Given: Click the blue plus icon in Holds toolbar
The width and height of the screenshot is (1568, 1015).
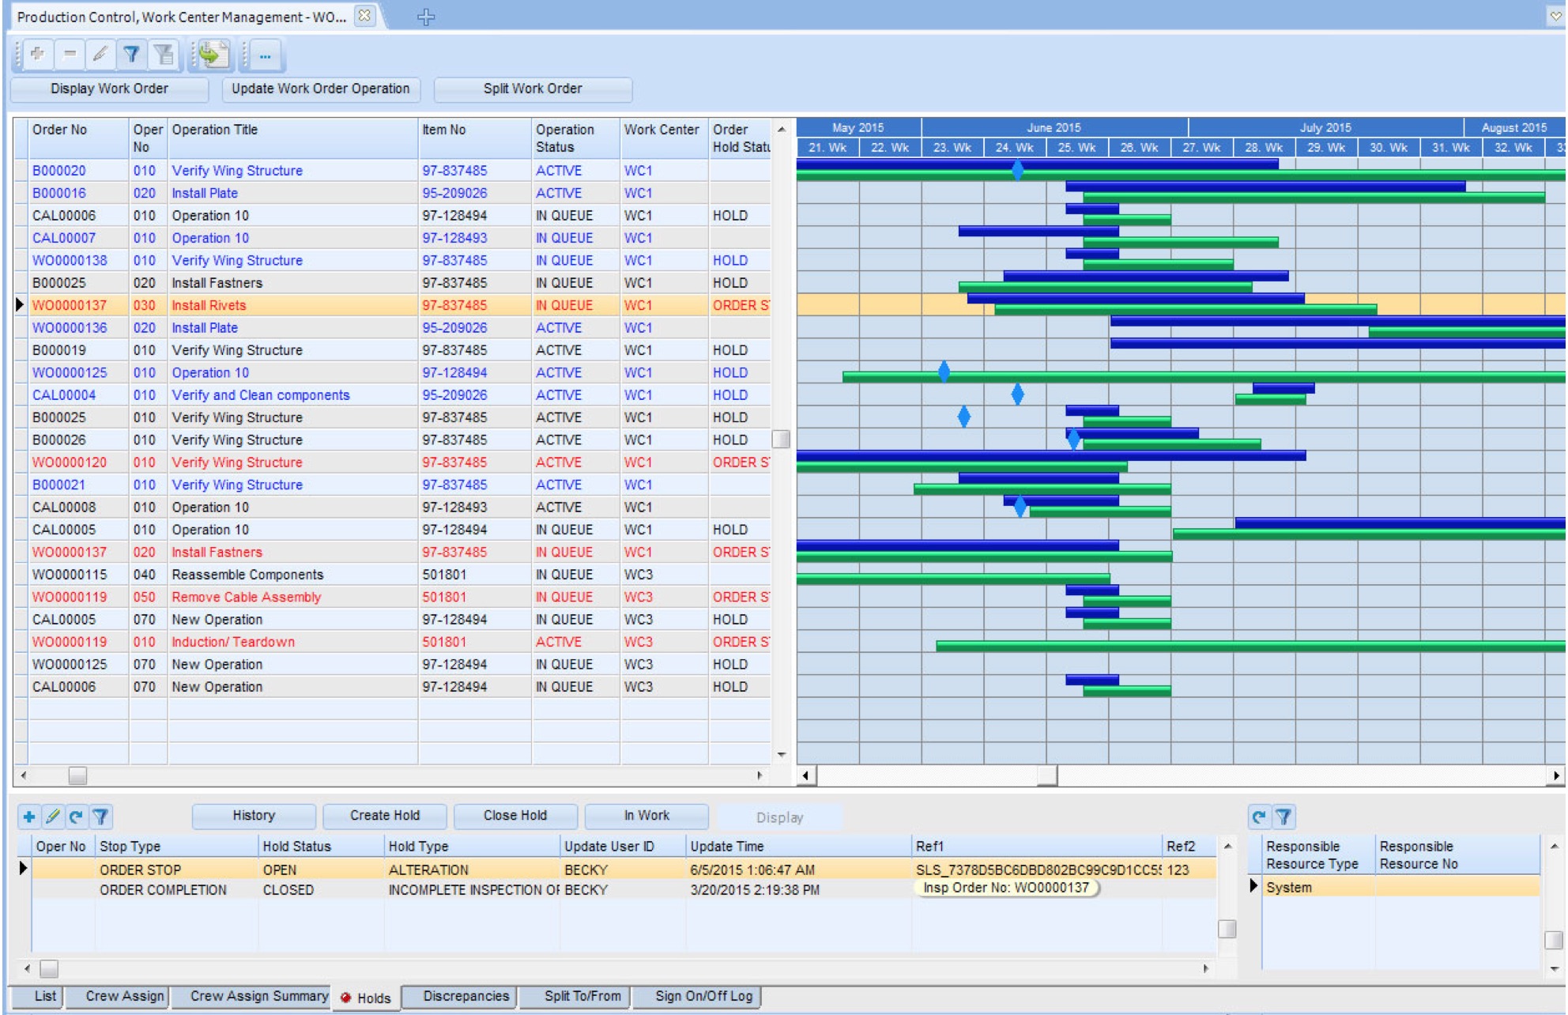Looking at the screenshot, I should click(28, 817).
